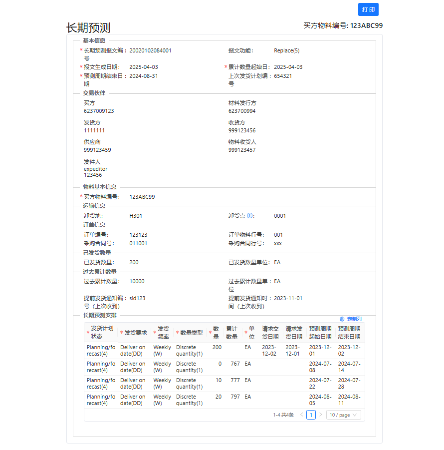Click the 预测周期起始日期 column header

pyautogui.click(x=320, y=332)
